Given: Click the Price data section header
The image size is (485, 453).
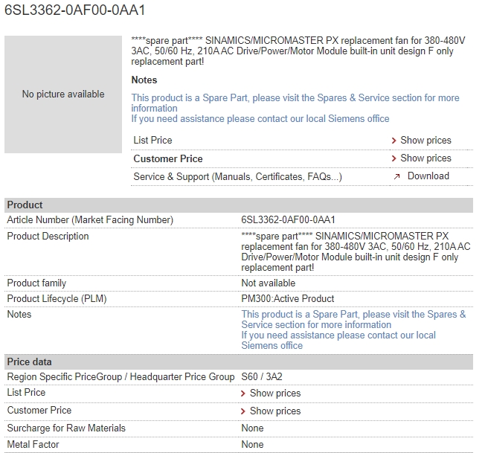Looking at the screenshot, I should pos(239,362).
